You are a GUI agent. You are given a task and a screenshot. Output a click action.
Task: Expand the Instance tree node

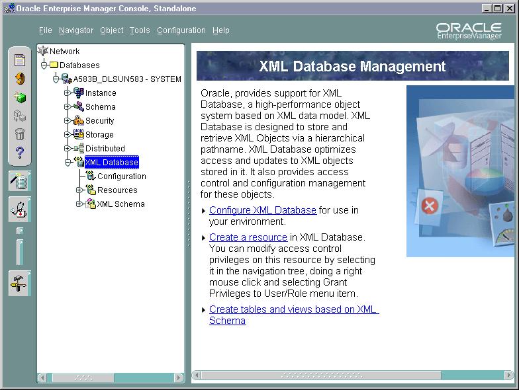[x=68, y=93]
